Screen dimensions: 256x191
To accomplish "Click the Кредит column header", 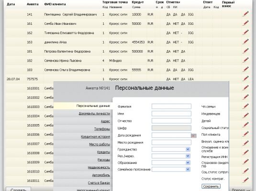I will pyautogui.click(x=138, y=2).
